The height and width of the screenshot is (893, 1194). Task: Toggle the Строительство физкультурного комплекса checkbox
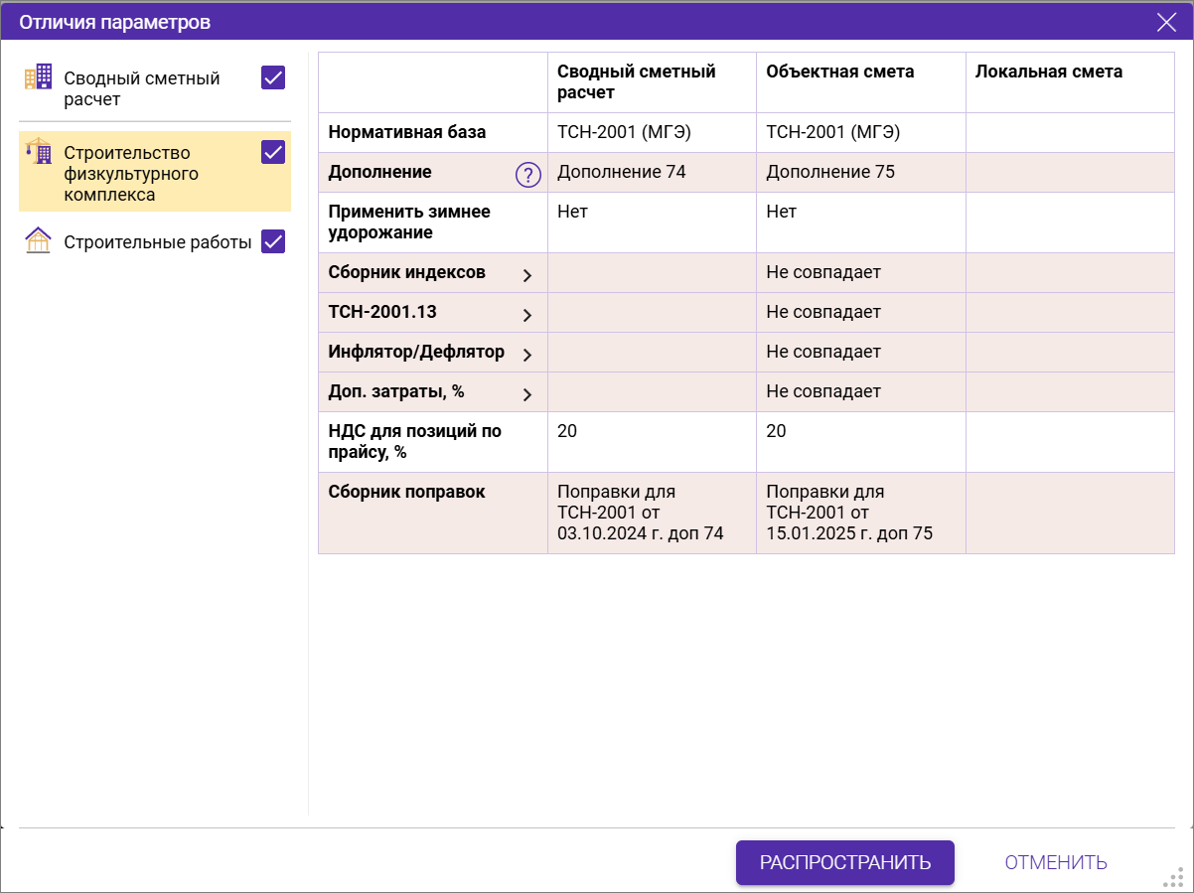[273, 152]
